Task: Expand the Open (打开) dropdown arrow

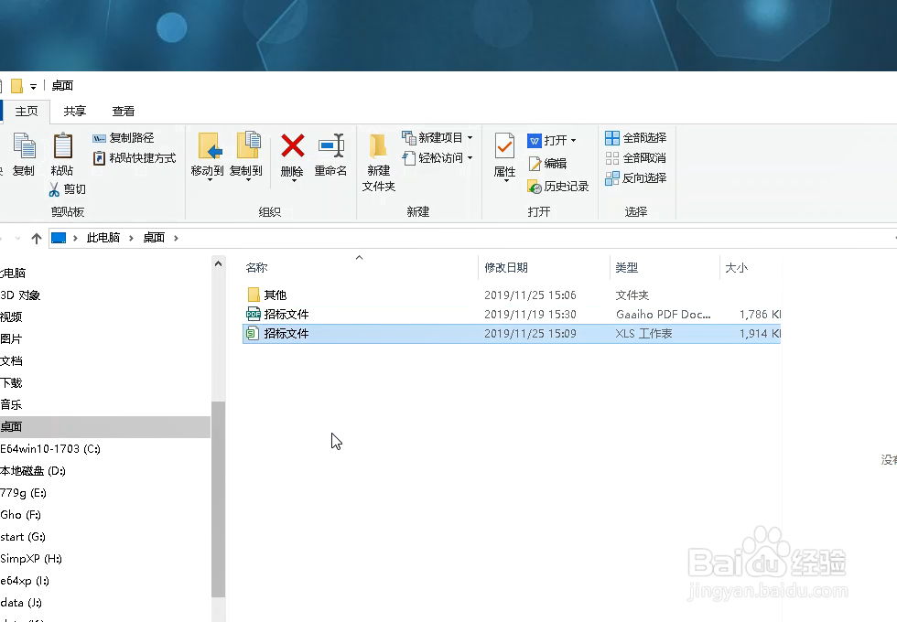Action: click(x=573, y=141)
